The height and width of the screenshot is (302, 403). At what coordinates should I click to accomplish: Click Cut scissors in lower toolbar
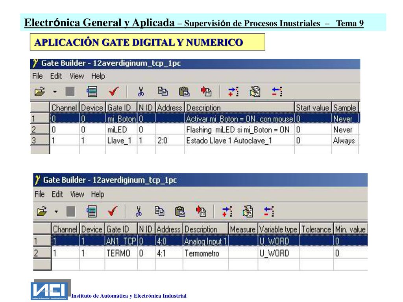click(x=139, y=211)
